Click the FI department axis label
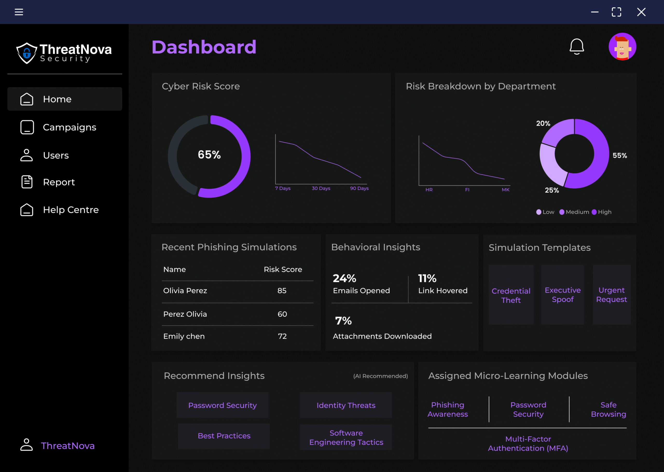This screenshot has width=664, height=472. coord(467,190)
